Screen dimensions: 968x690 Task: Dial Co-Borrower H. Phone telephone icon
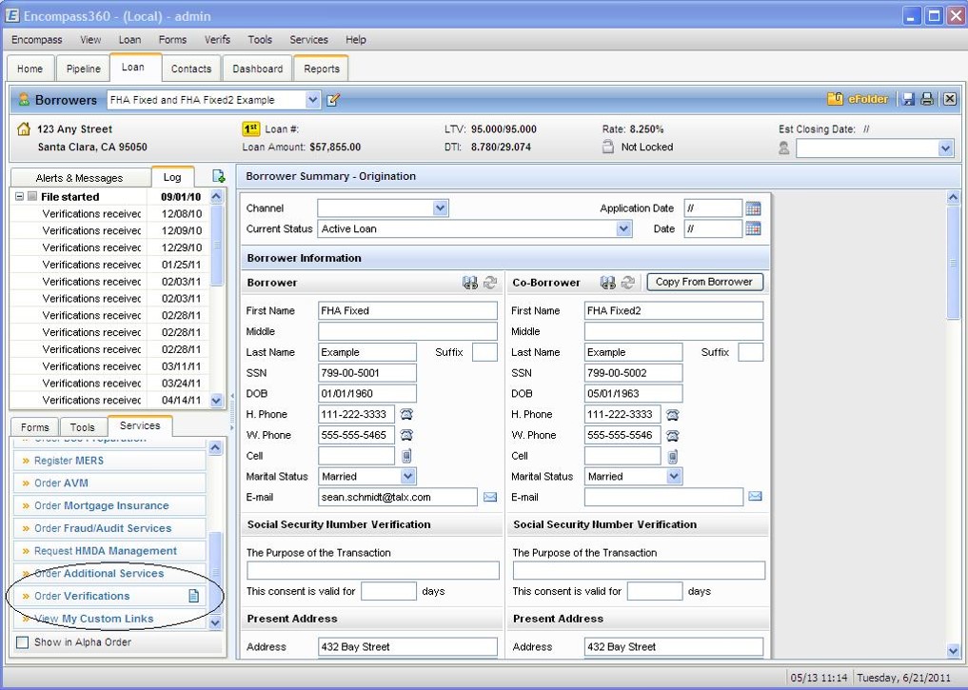pos(672,415)
